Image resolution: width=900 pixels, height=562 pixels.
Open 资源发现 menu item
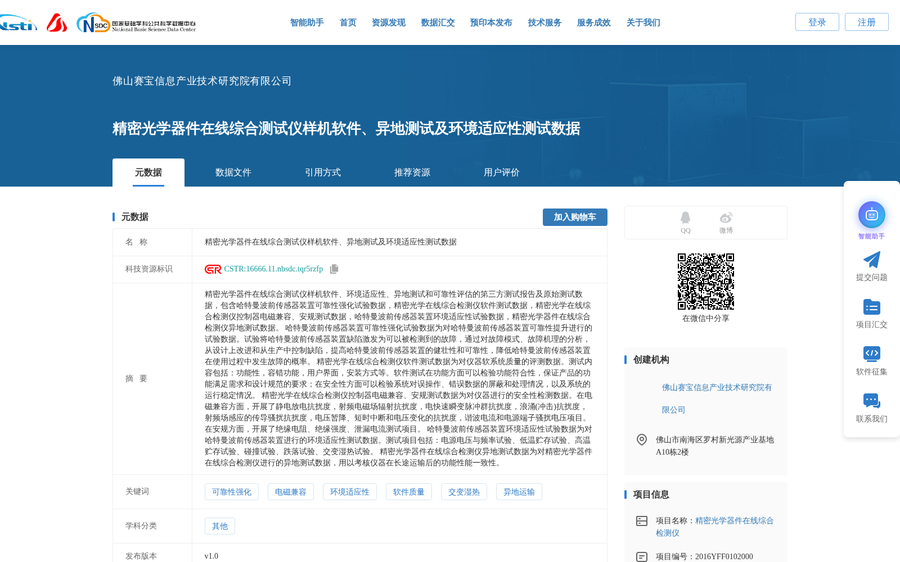389,22
